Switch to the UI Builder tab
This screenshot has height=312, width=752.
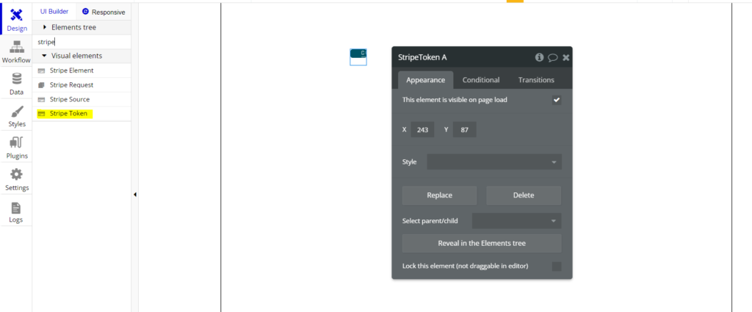pyautogui.click(x=54, y=12)
